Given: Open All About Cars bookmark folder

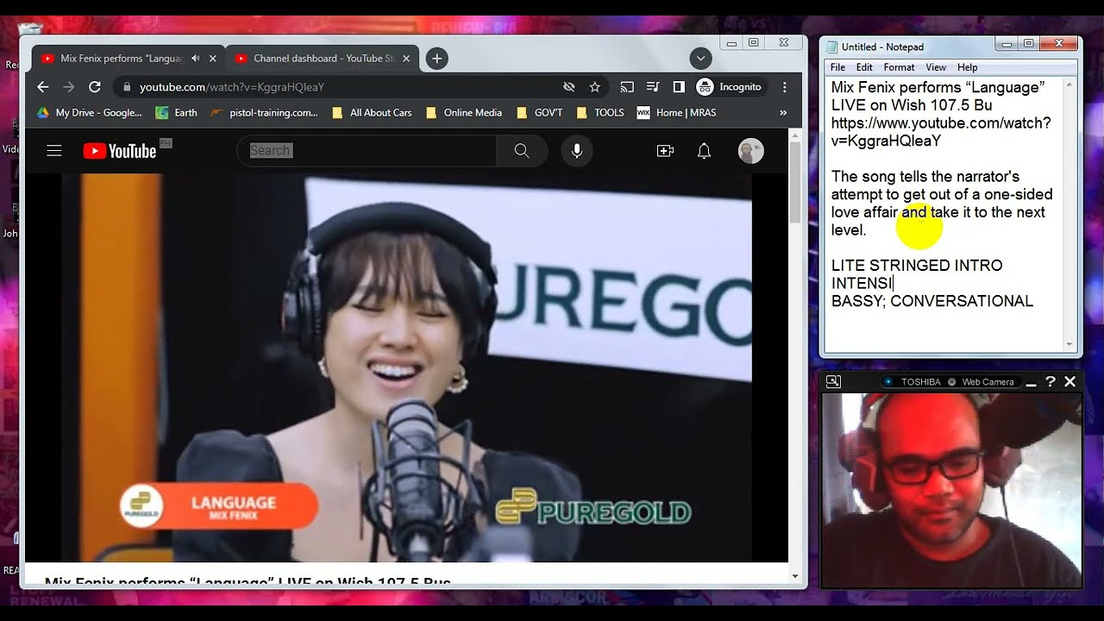Looking at the screenshot, I should coord(372,112).
